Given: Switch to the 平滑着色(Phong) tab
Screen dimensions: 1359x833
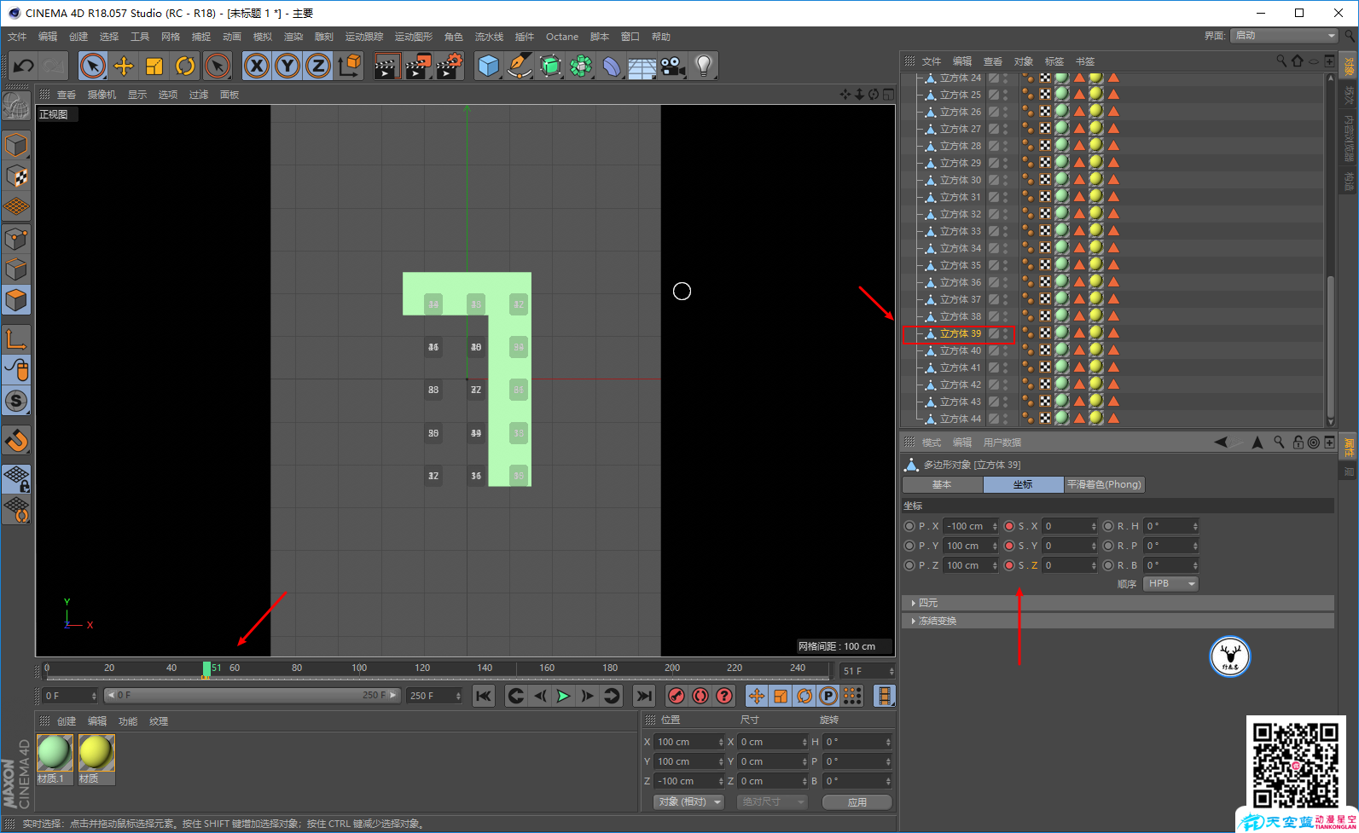Looking at the screenshot, I should pyautogui.click(x=1104, y=484).
